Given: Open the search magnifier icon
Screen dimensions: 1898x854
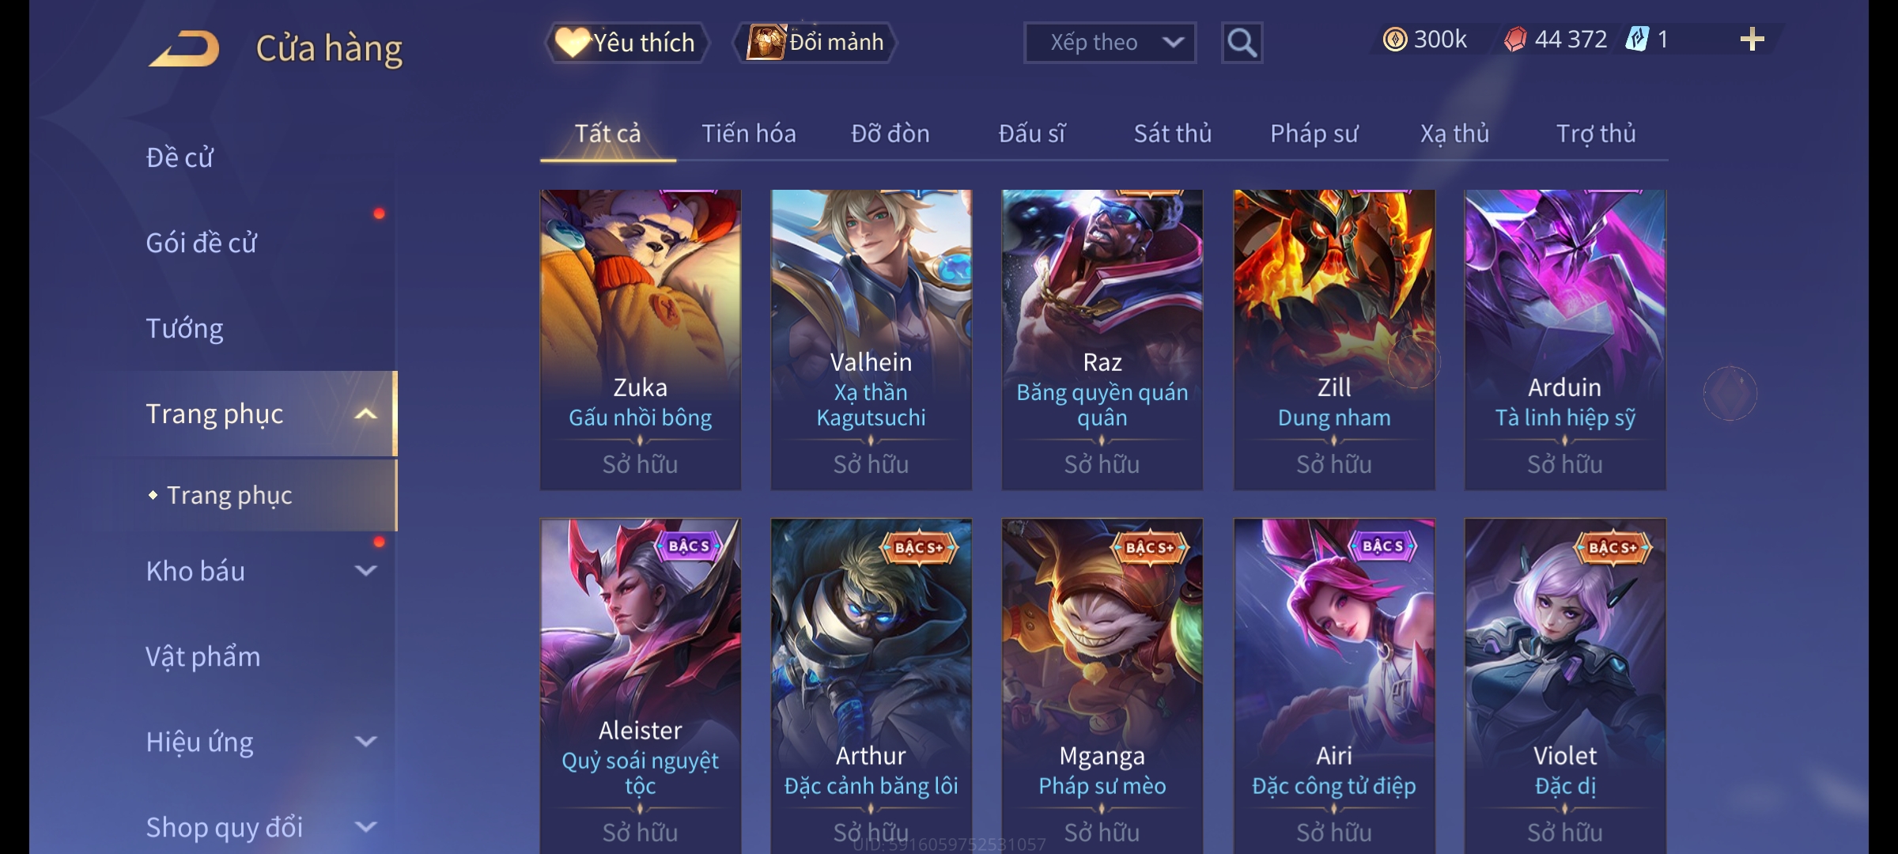Looking at the screenshot, I should [x=1242, y=43].
